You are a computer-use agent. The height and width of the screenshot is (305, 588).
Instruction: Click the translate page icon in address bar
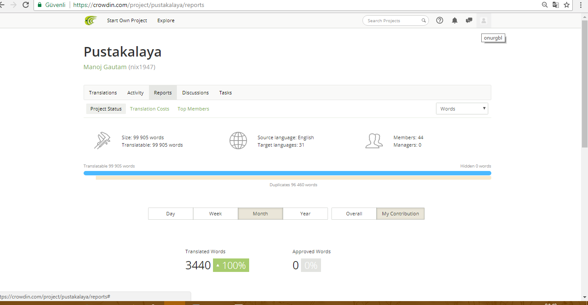(x=556, y=5)
